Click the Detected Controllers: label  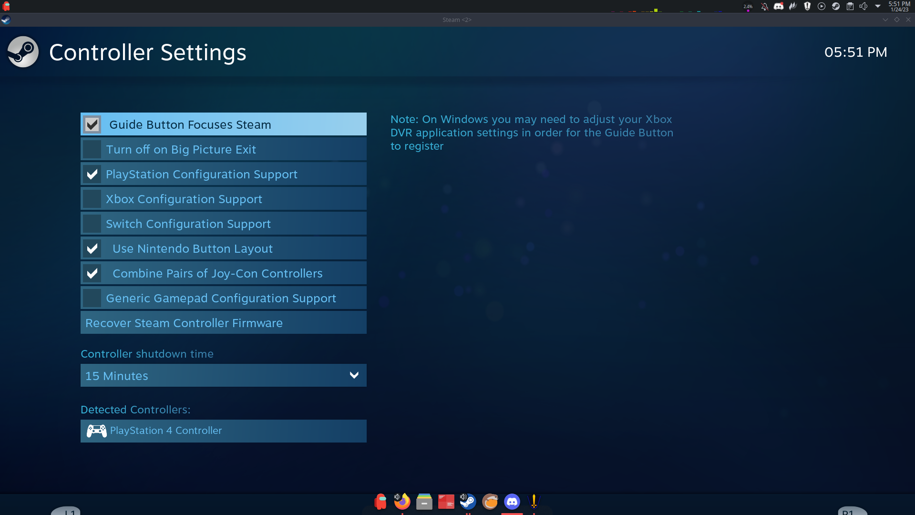(x=135, y=410)
